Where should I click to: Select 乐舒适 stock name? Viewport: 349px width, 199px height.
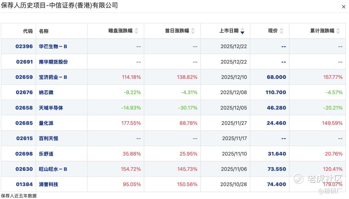tap(46, 154)
